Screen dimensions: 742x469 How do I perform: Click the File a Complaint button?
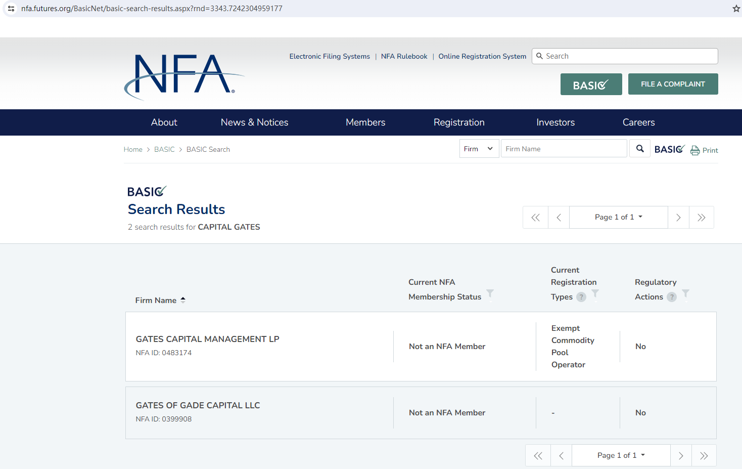click(672, 84)
